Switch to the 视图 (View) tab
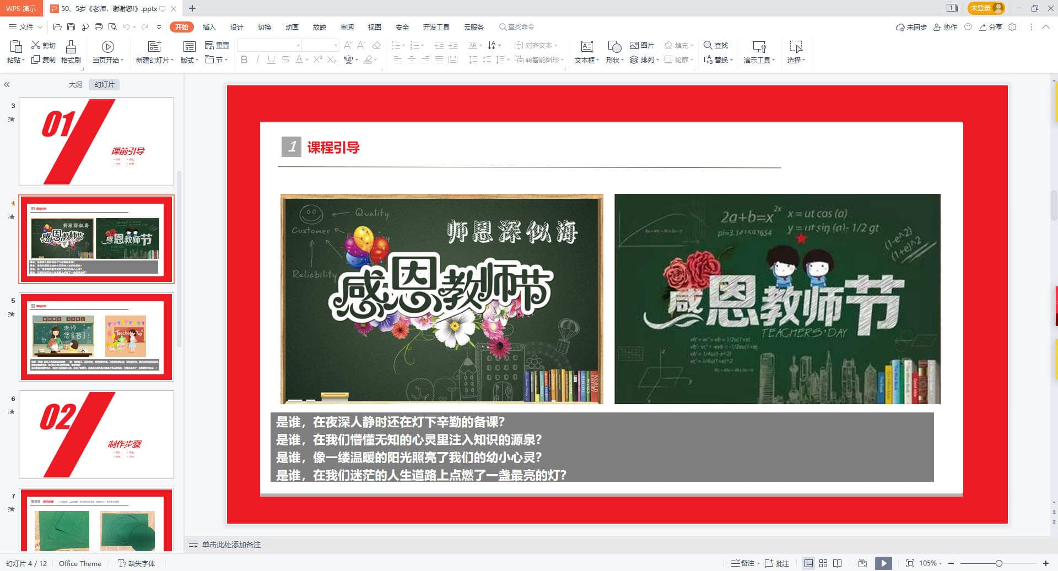 (374, 27)
